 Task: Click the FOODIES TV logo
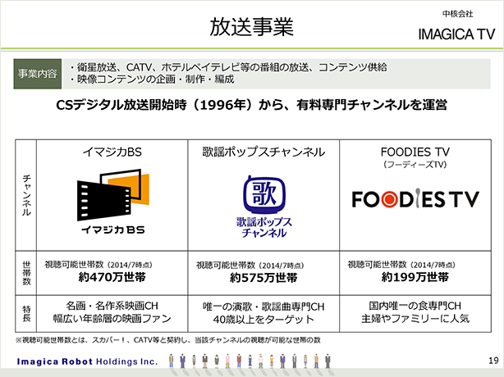point(415,199)
